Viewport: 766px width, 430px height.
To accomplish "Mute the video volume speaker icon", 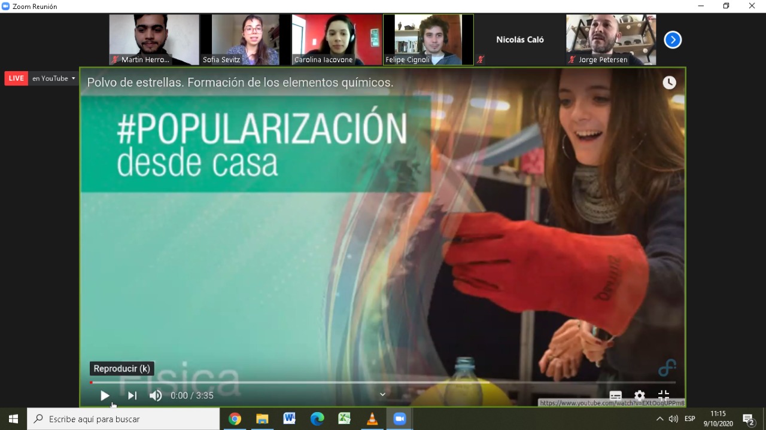I will [156, 395].
